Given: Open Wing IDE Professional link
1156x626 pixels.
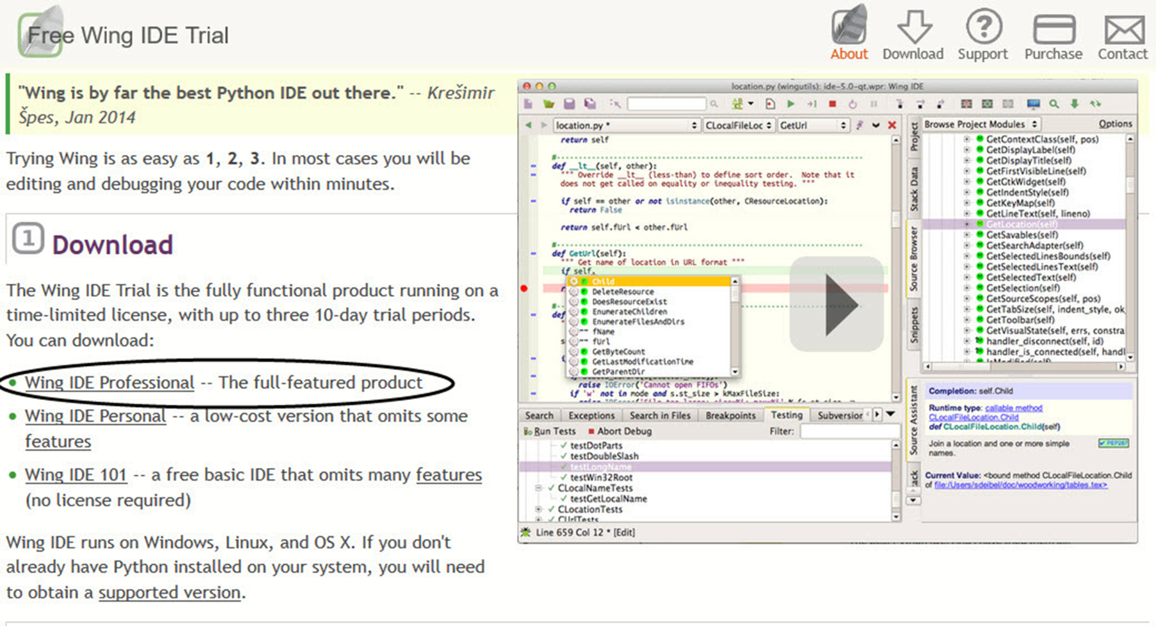Looking at the screenshot, I should tap(110, 383).
